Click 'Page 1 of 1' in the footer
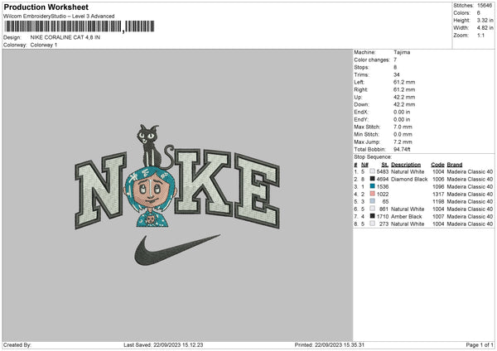Viewport: 497px width, 351px height. pos(480,345)
